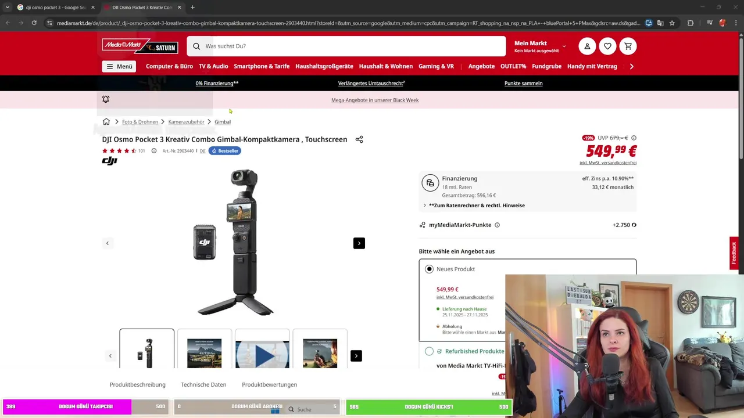The width and height of the screenshot is (744, 418).
Task: Show info icon beside myMediaMarkt-Punkte
Action: (497, 225)
